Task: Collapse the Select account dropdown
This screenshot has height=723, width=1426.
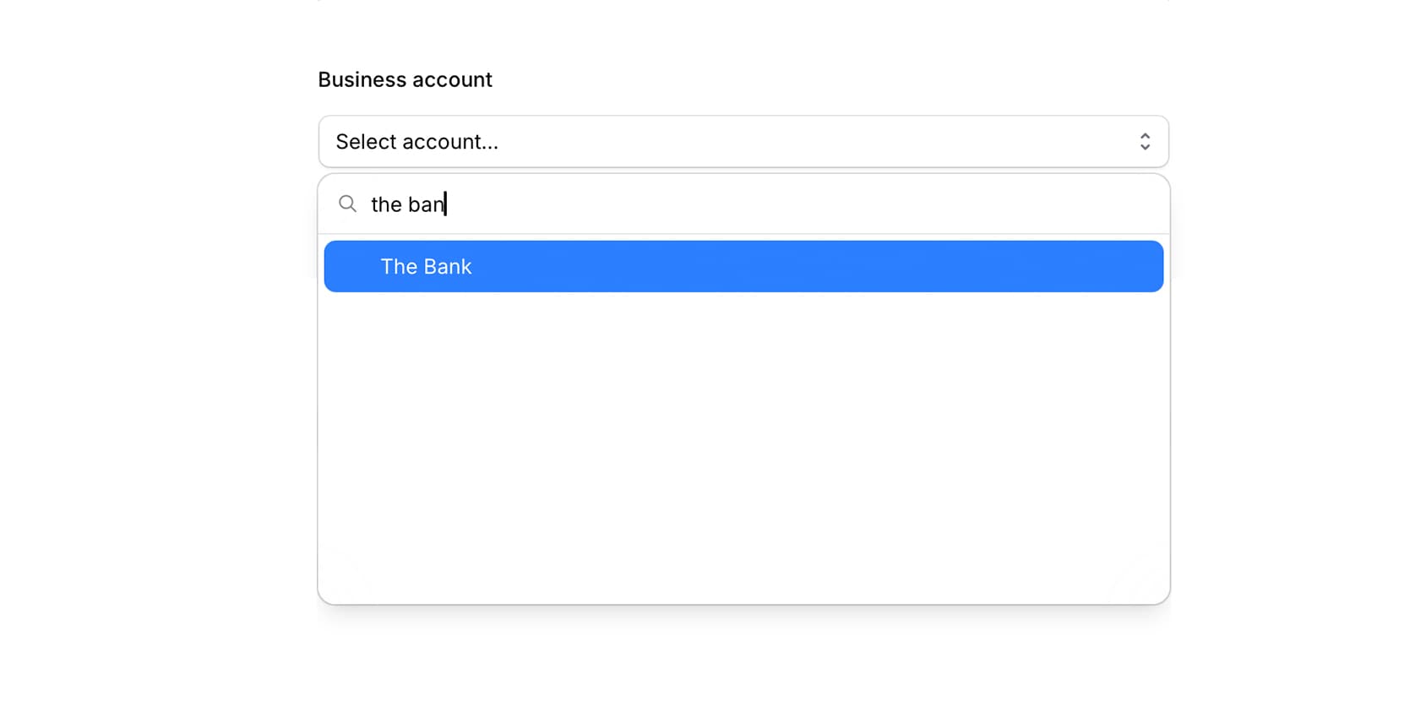Action: click(1145, 142)
